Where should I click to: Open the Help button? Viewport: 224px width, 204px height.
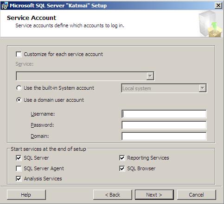pyautogui.click(x=26, y=195)
